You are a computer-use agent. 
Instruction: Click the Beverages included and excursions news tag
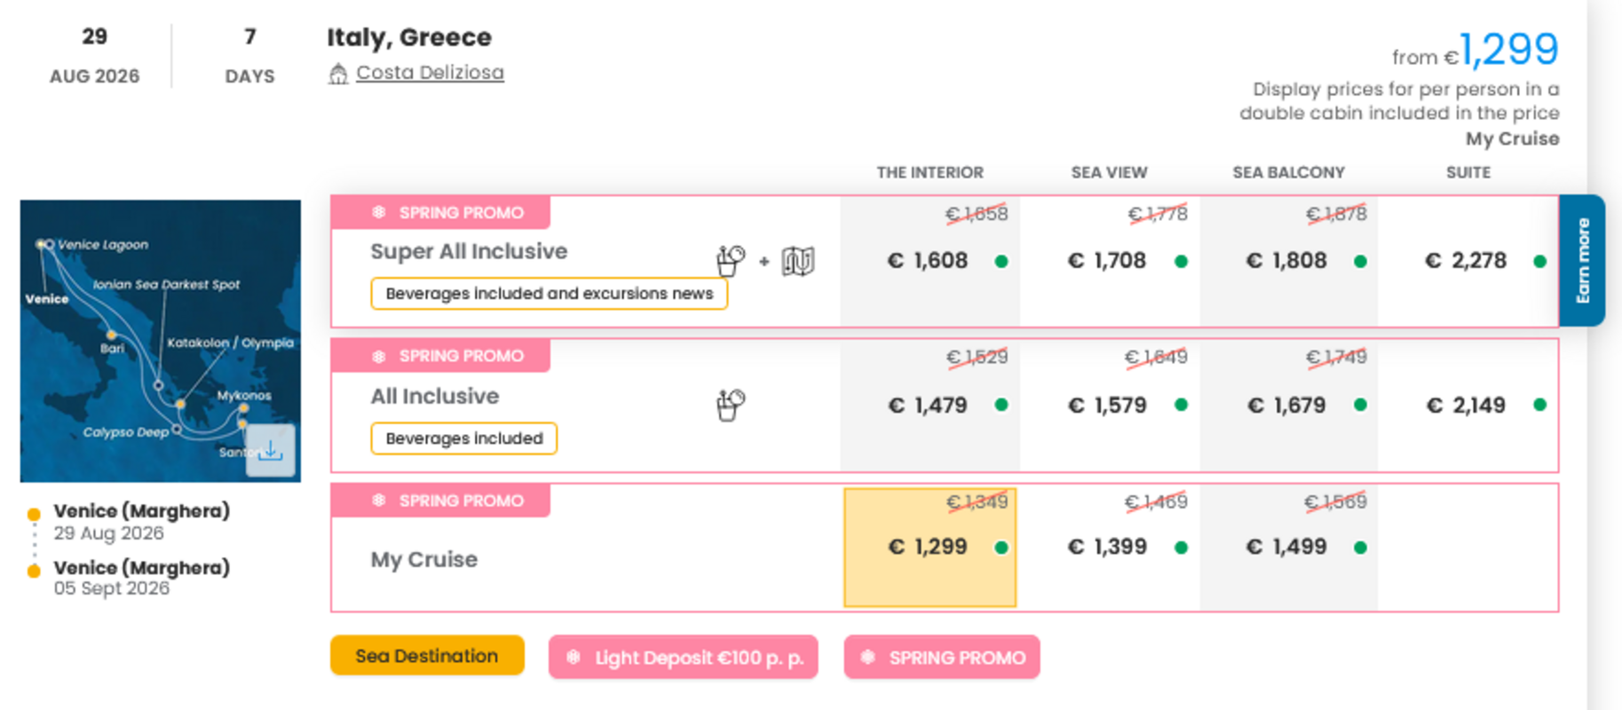coord(549,294)
